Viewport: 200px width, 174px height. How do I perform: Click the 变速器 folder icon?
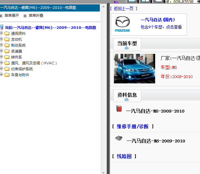tap(7, 51)
